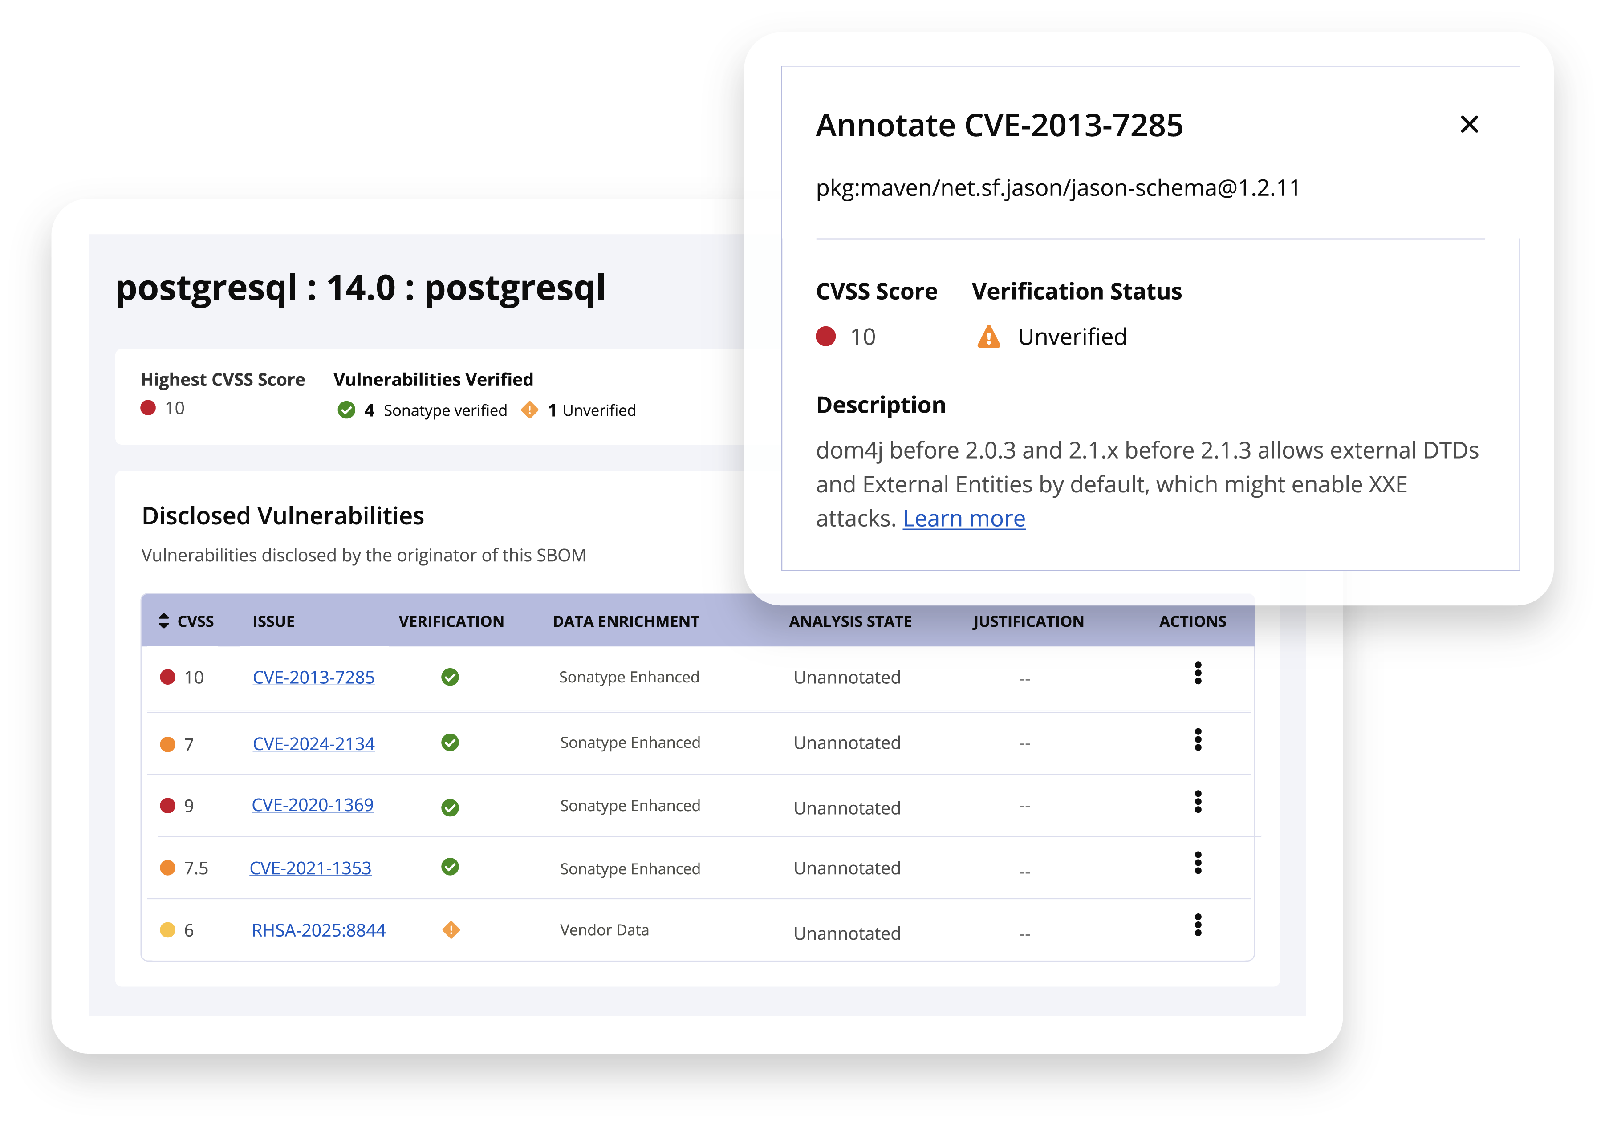Image resolution: width=1605 pixels, height=1128 pixels.
Task: Open the CVE-2024-2134 issue link
Action: (313, 743)
